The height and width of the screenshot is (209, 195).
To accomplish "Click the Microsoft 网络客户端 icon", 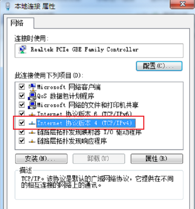I will [x=32, y=87].
